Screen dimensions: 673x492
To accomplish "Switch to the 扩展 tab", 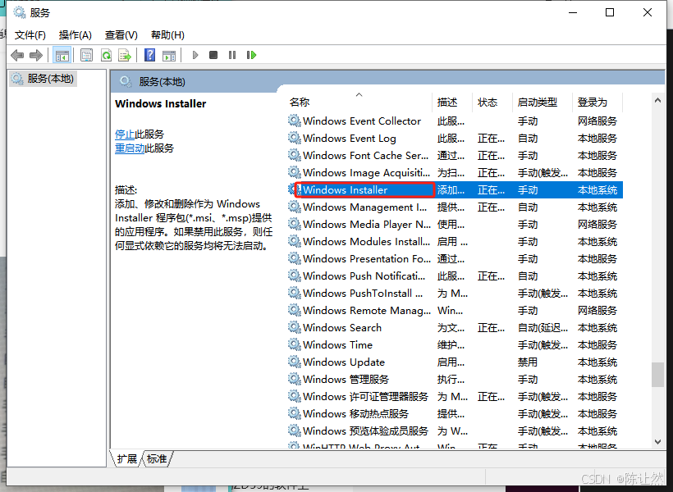I will point(126,459).
